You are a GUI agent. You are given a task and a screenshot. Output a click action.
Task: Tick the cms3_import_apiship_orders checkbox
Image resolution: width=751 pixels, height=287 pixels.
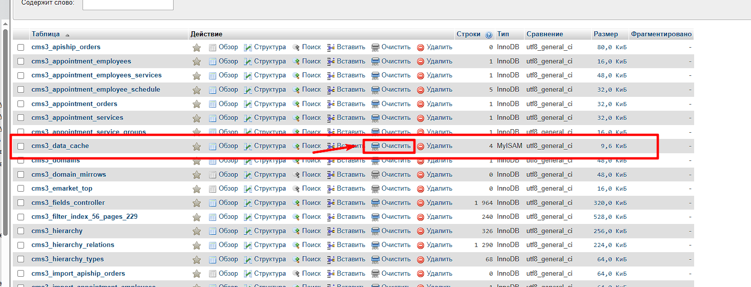(21, 274)
